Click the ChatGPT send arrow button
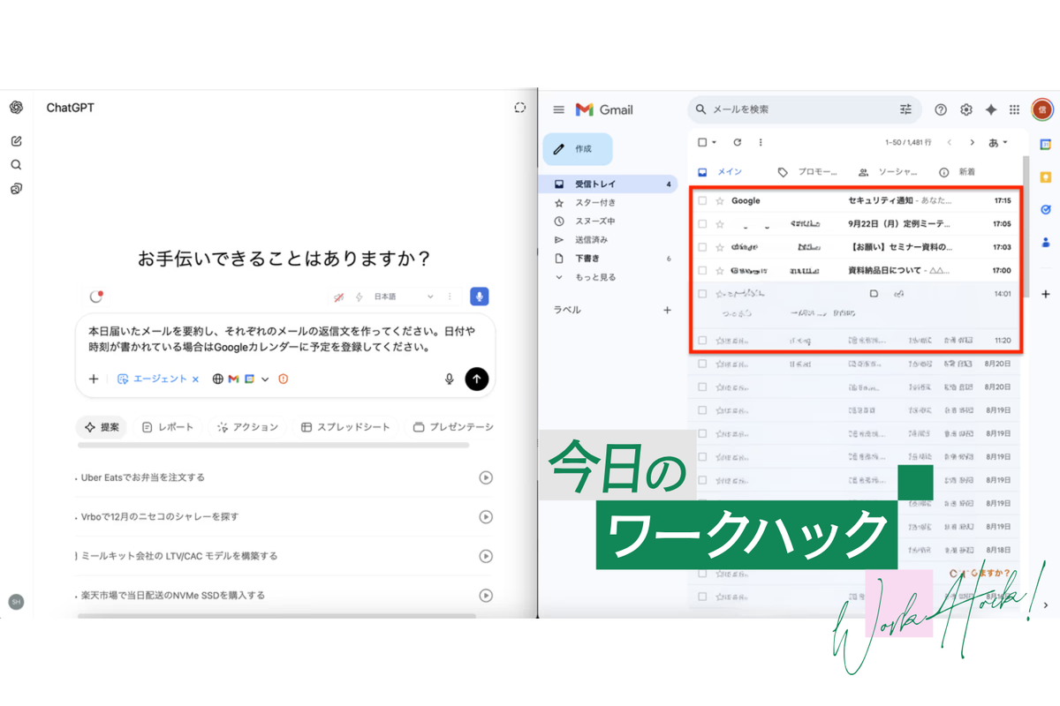The width and height of the screenshot is (1060, 706). tap(476, 379)
